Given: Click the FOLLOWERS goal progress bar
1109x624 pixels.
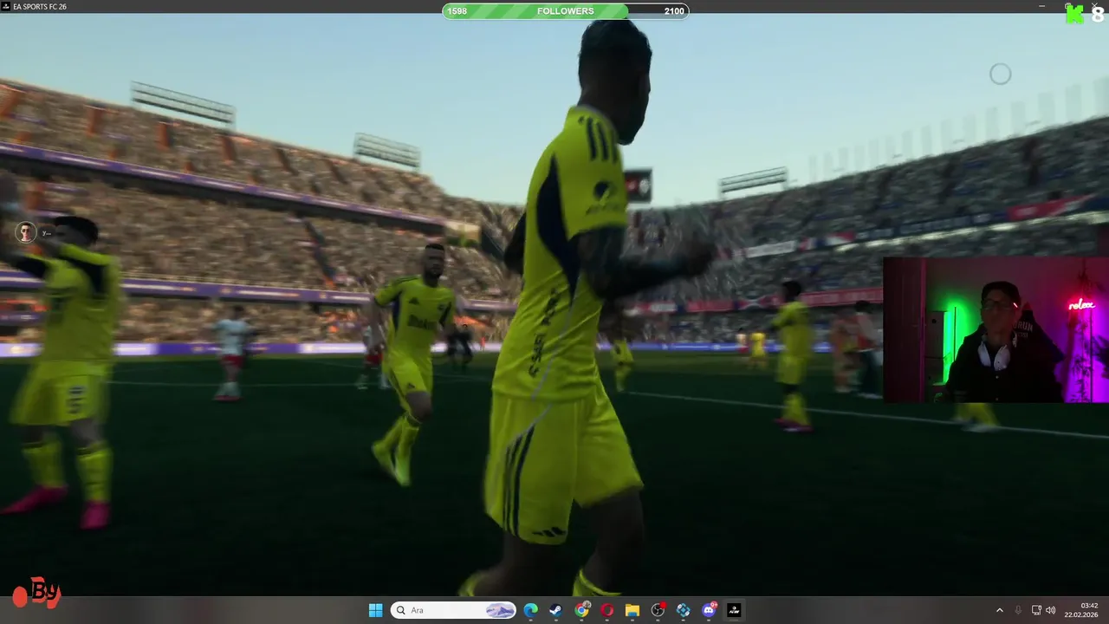Looking at the screenshot, I should click(x=566, y=11).
